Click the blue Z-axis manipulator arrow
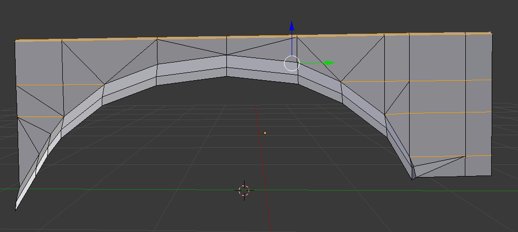This screenshot has height=232, width=518. coord(292,26)
